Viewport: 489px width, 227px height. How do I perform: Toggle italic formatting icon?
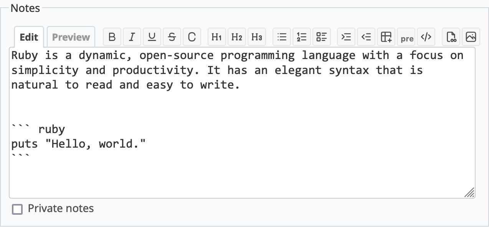[x=132, y=37]
